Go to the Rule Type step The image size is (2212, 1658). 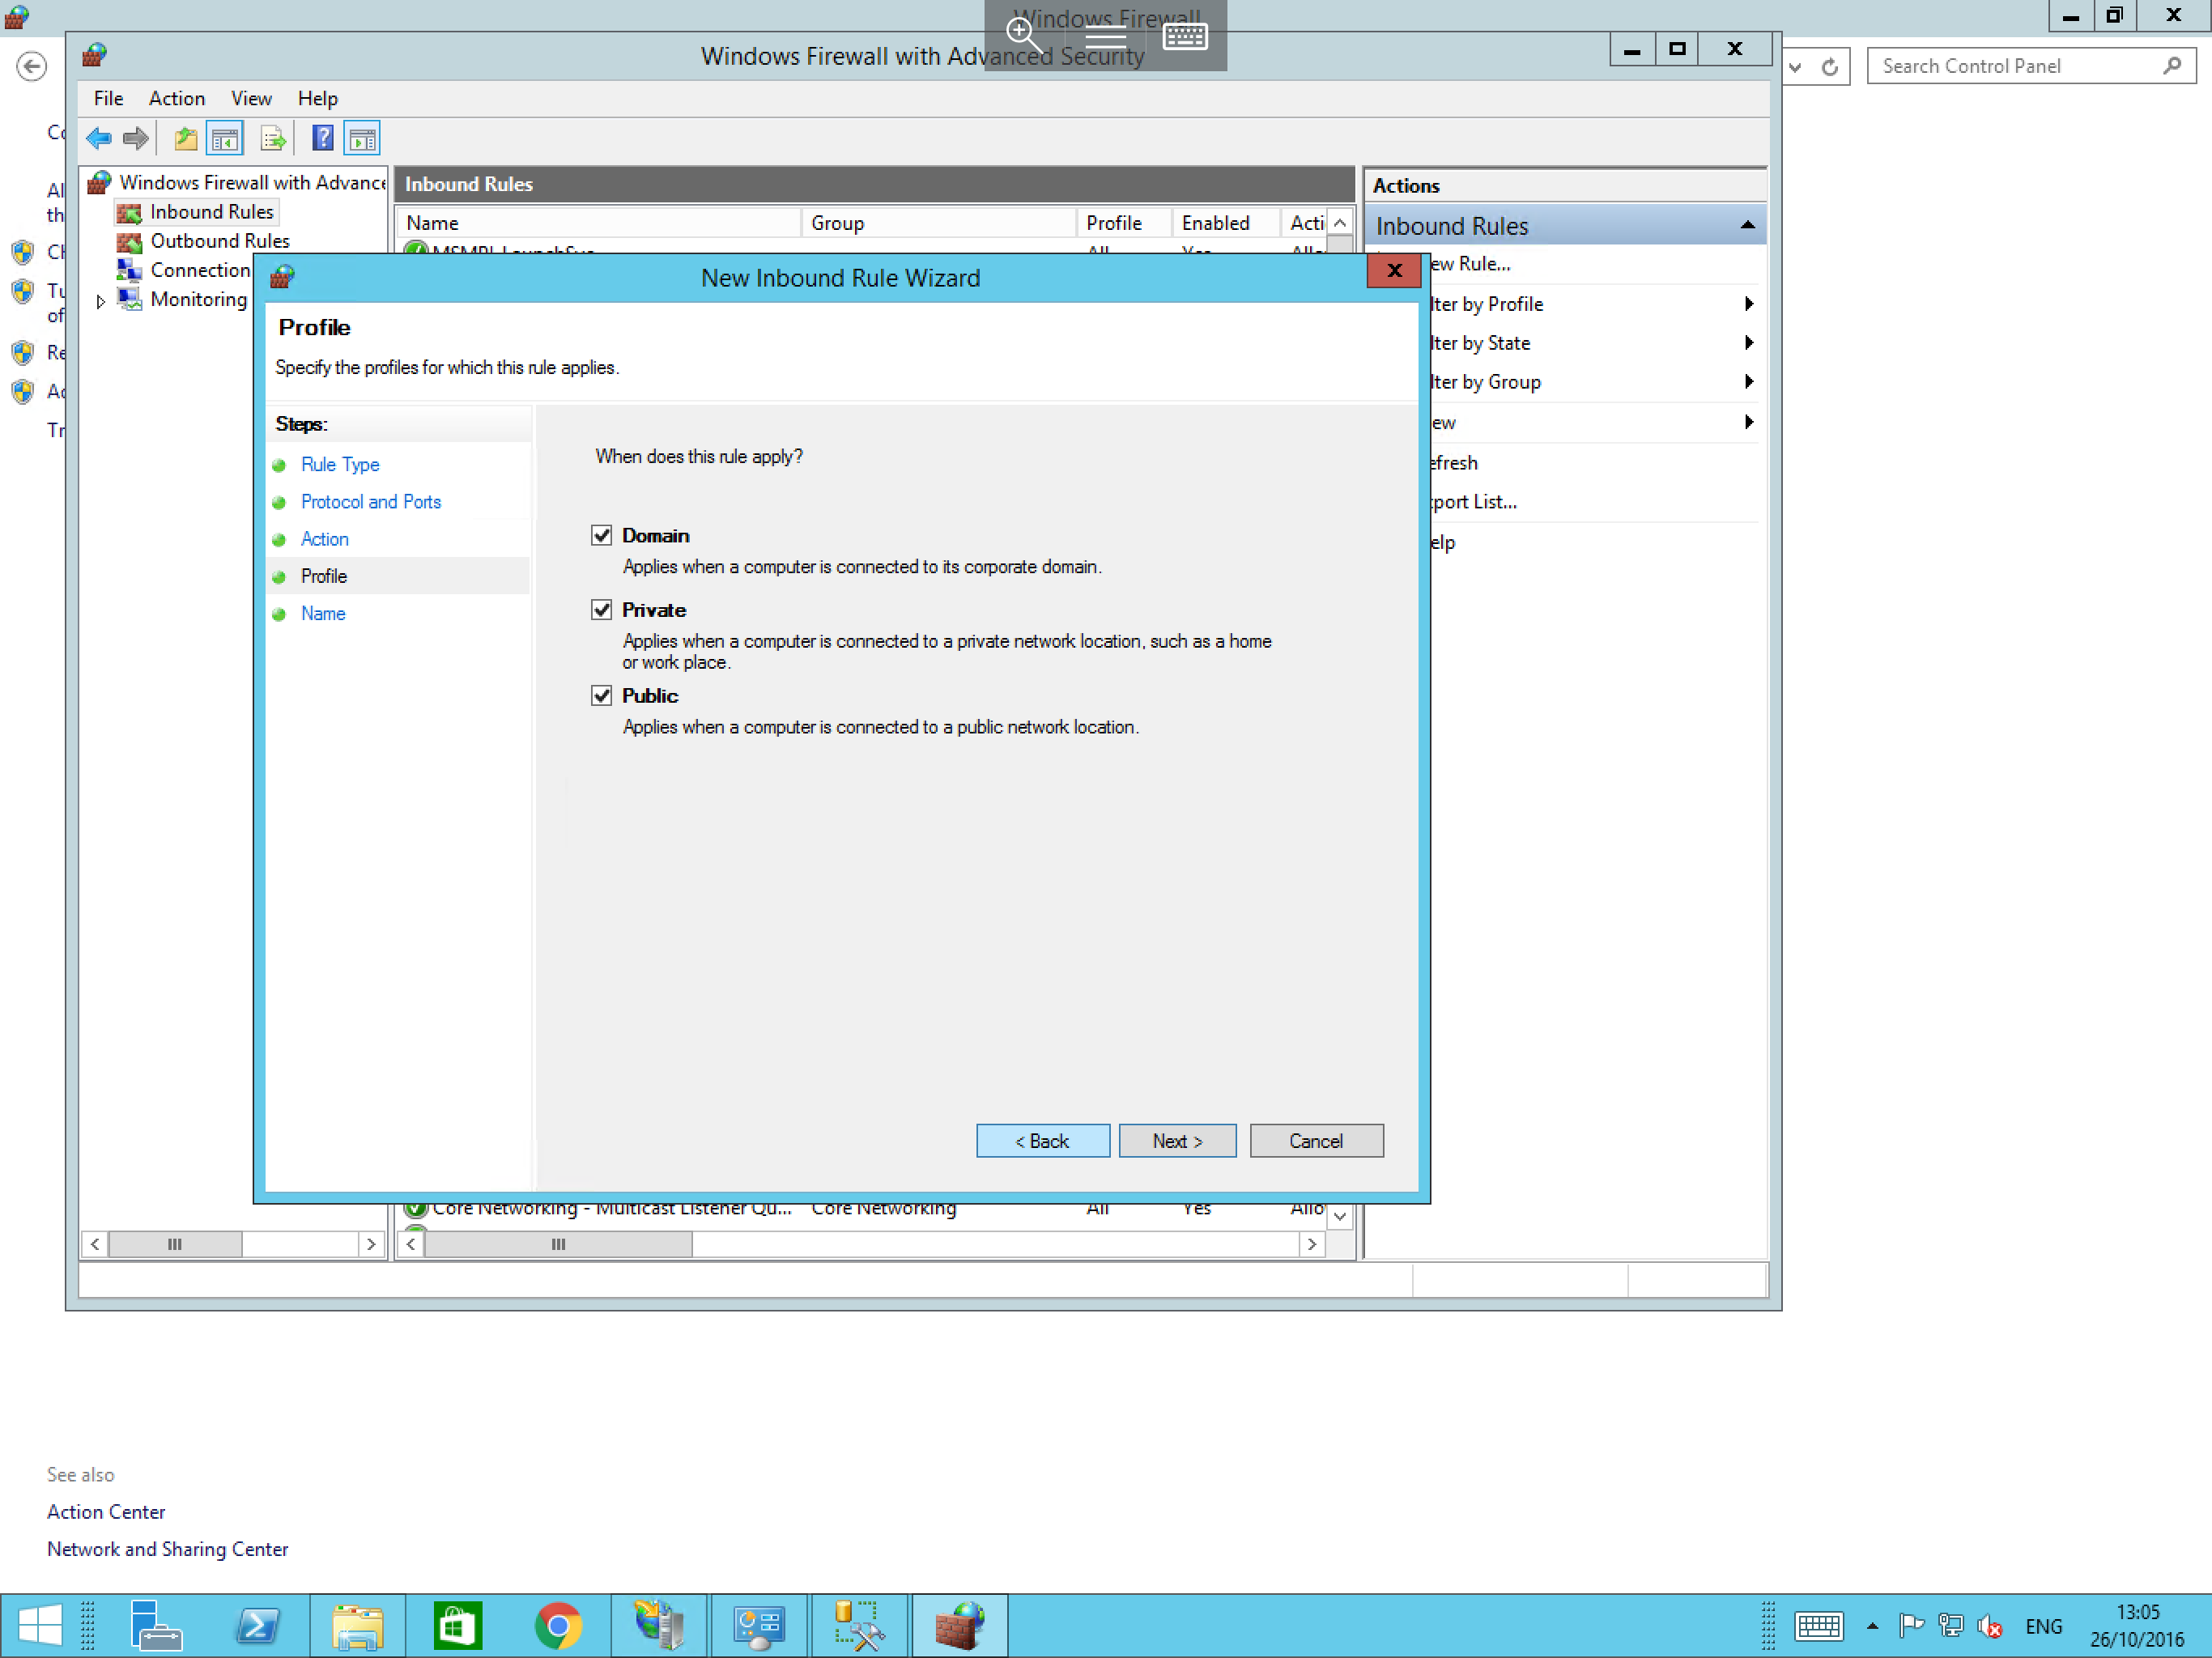click(340, 464)
